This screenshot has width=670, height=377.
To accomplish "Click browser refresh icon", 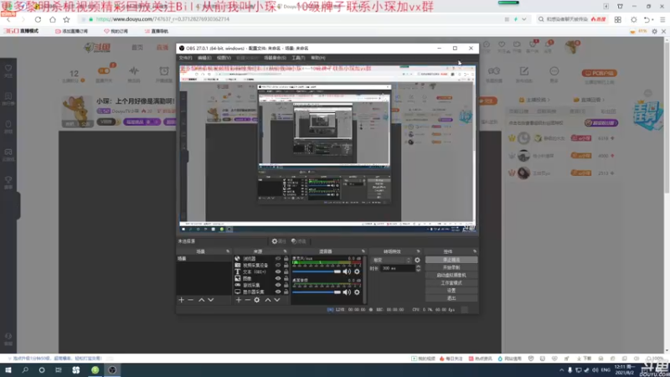I will pos(38,19).
